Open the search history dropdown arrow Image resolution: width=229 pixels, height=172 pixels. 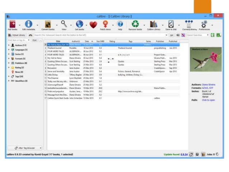166,35
